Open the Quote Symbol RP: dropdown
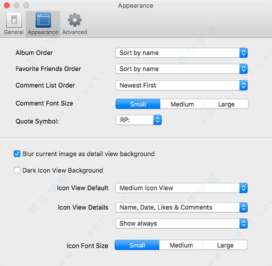Screen dimensions: 272x266 (x=139, y=120)
